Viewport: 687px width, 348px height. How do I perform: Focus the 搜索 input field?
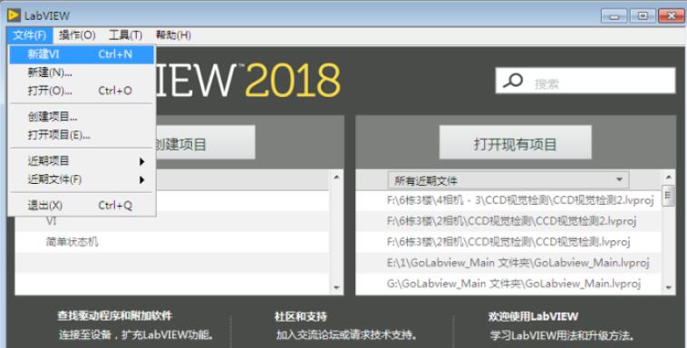coord(585,81)
